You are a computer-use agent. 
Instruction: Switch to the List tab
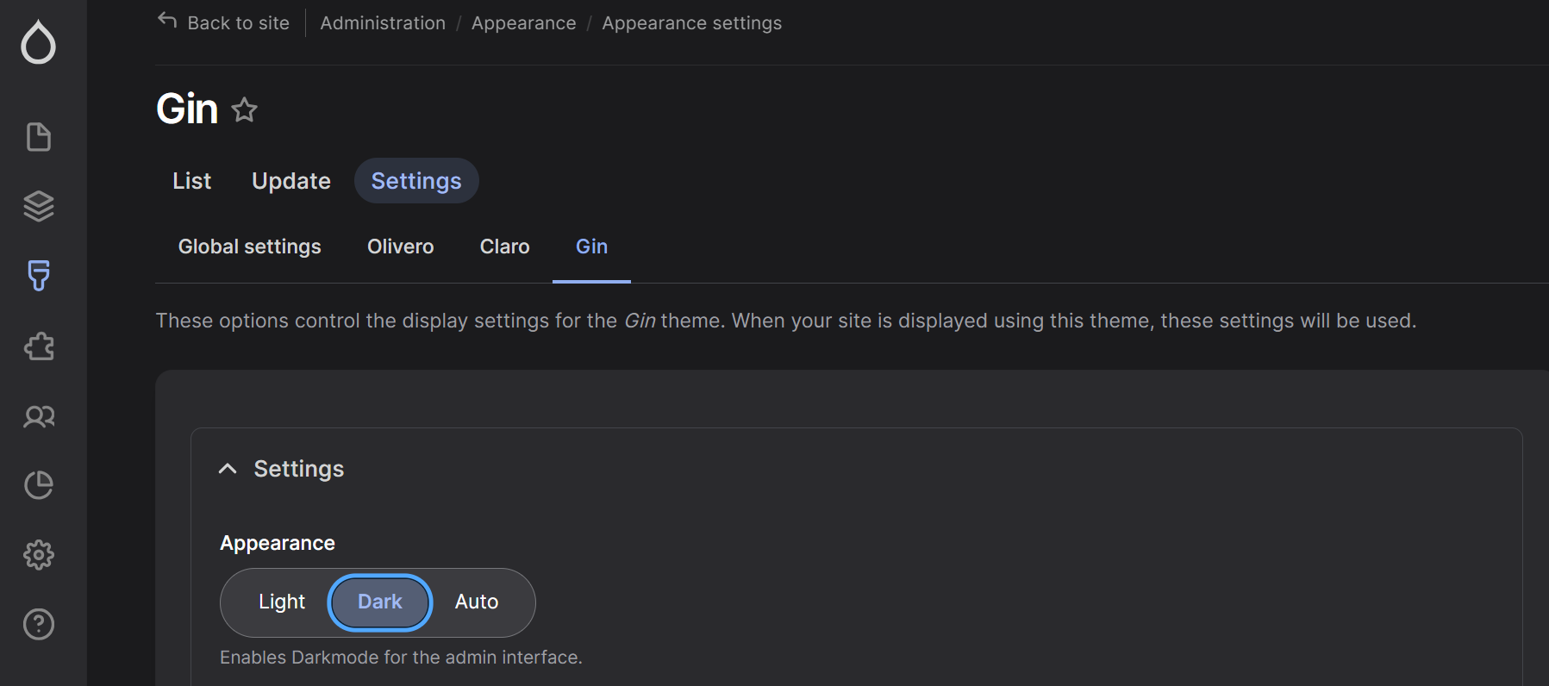click(x=191, y=181)
